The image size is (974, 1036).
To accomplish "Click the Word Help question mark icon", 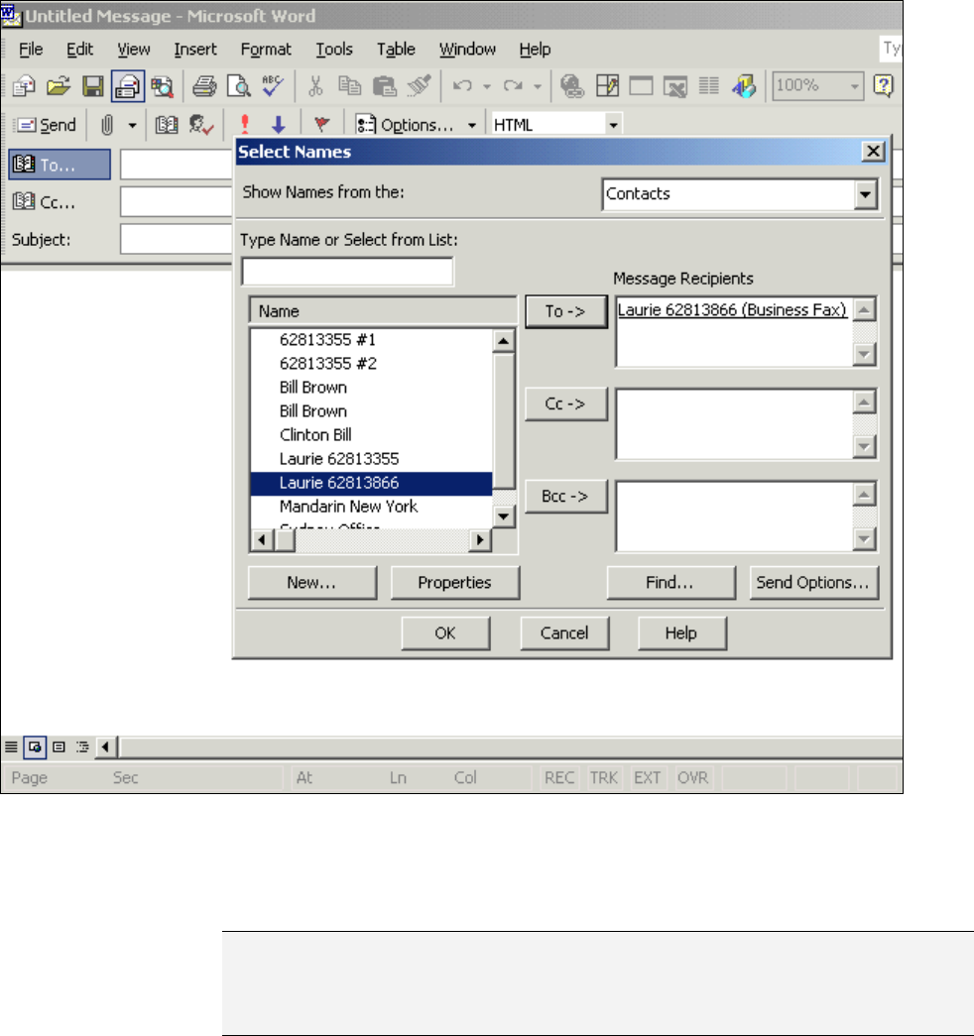I will click(x=884, y=86).
